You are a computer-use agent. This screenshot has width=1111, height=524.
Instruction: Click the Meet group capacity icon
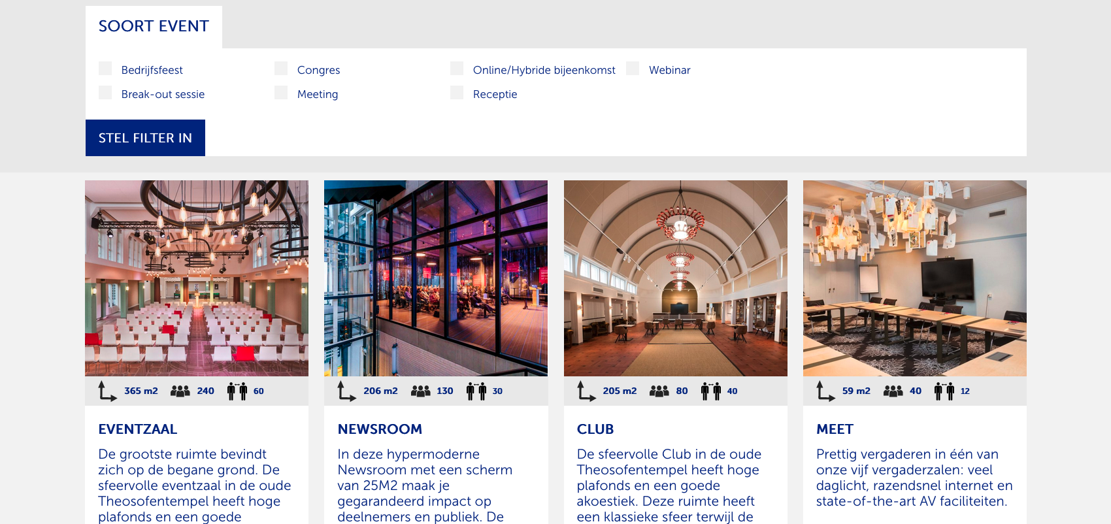pyautogui.click(x=893, y=391)
